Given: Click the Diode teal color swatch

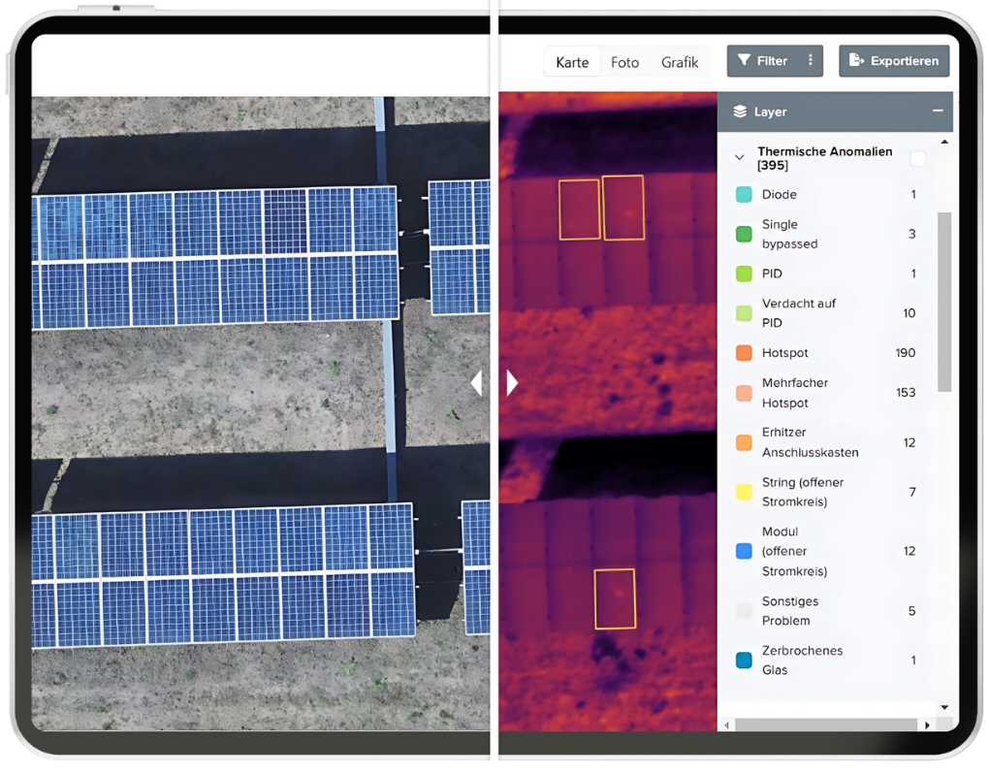Looking at the screenshot, I should tap(744, 195).
